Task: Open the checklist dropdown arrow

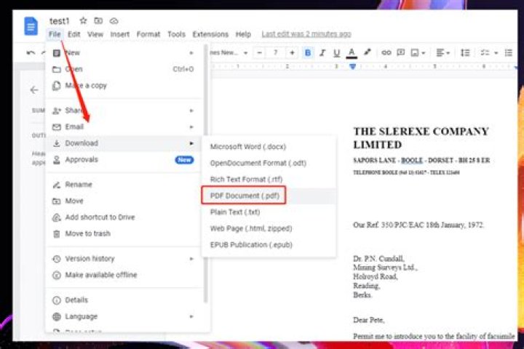Action: point(496,53)
